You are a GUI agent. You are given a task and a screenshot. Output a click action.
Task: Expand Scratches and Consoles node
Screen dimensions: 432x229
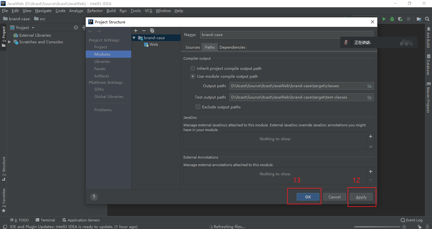(9, 42)
